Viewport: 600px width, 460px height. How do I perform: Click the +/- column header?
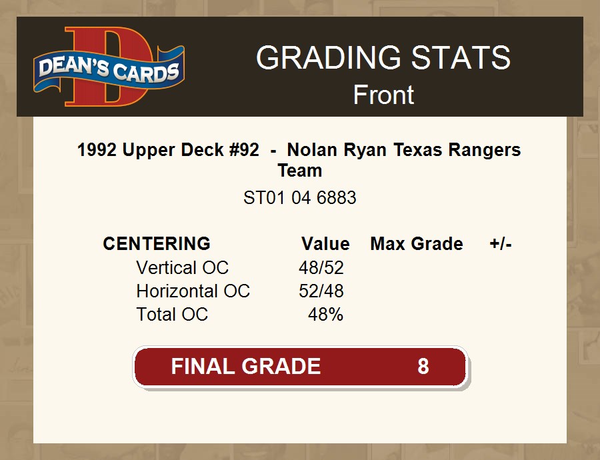[x=501, y=244]
